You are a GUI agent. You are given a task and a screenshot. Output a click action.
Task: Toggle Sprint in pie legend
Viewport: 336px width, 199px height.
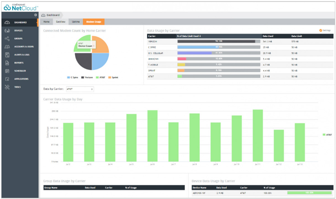coord(113,78)
